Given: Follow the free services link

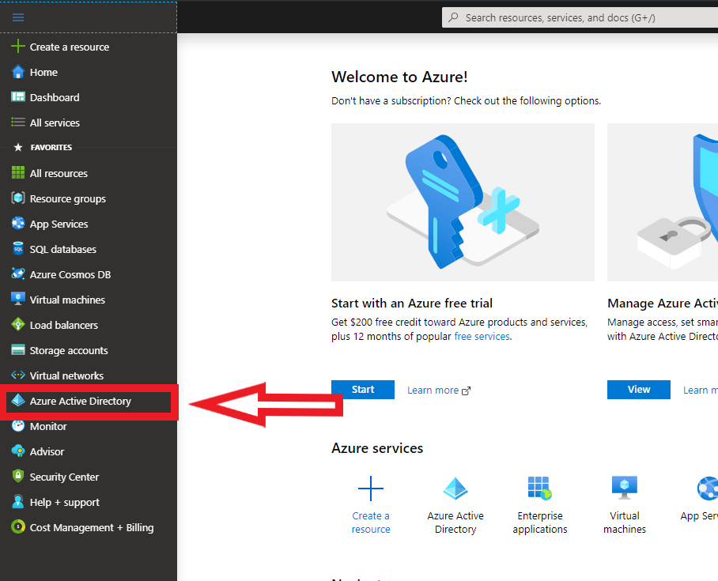Looking at the screenshot, I should click(x=482, y=336).
